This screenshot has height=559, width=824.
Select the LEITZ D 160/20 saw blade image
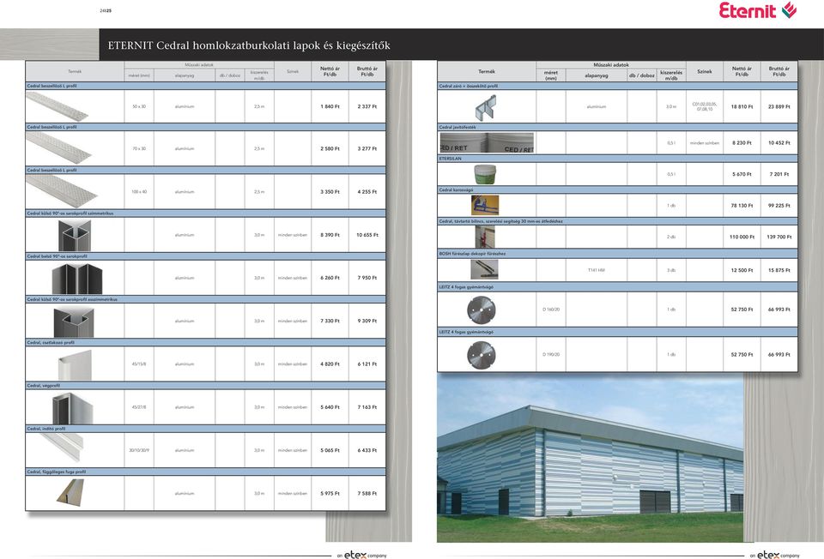481,310
